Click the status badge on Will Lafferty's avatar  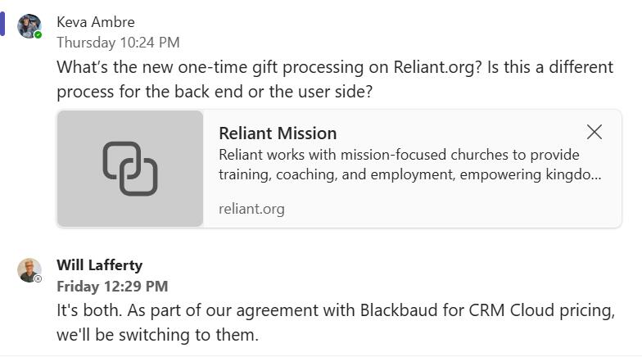[38, 279]
